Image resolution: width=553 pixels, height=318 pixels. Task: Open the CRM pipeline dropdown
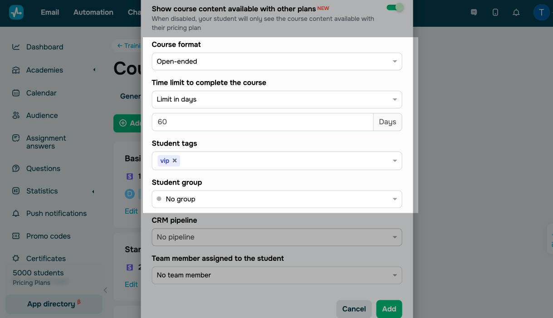pyautogui.click(x=277, y=237)
